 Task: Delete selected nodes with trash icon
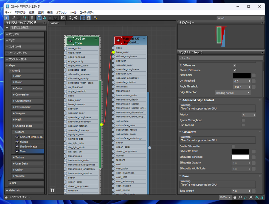click(32, 18)
